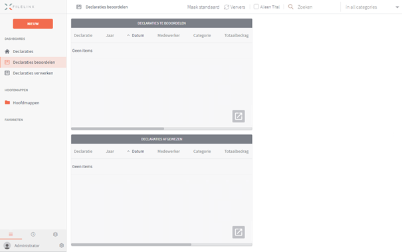Screen dimensions: 402x252
Task: Toggle the Alleen Titel checkbox
Action: pos(256,7)
